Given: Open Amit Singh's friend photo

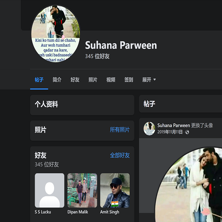Looking at the screenshot, I should (115, 190).
